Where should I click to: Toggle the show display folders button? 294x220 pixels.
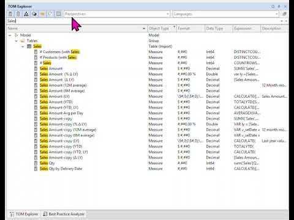(x=42, y=14)
